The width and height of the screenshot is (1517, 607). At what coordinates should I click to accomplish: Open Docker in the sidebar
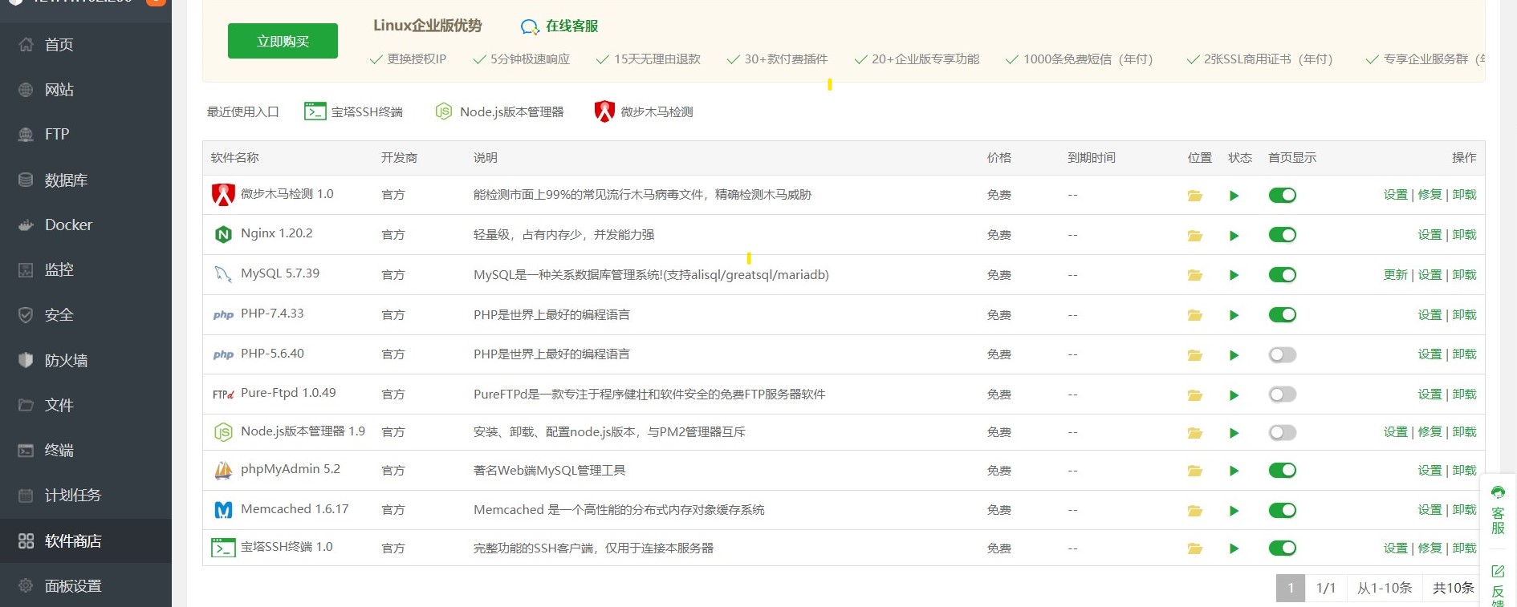pos(86,225)
